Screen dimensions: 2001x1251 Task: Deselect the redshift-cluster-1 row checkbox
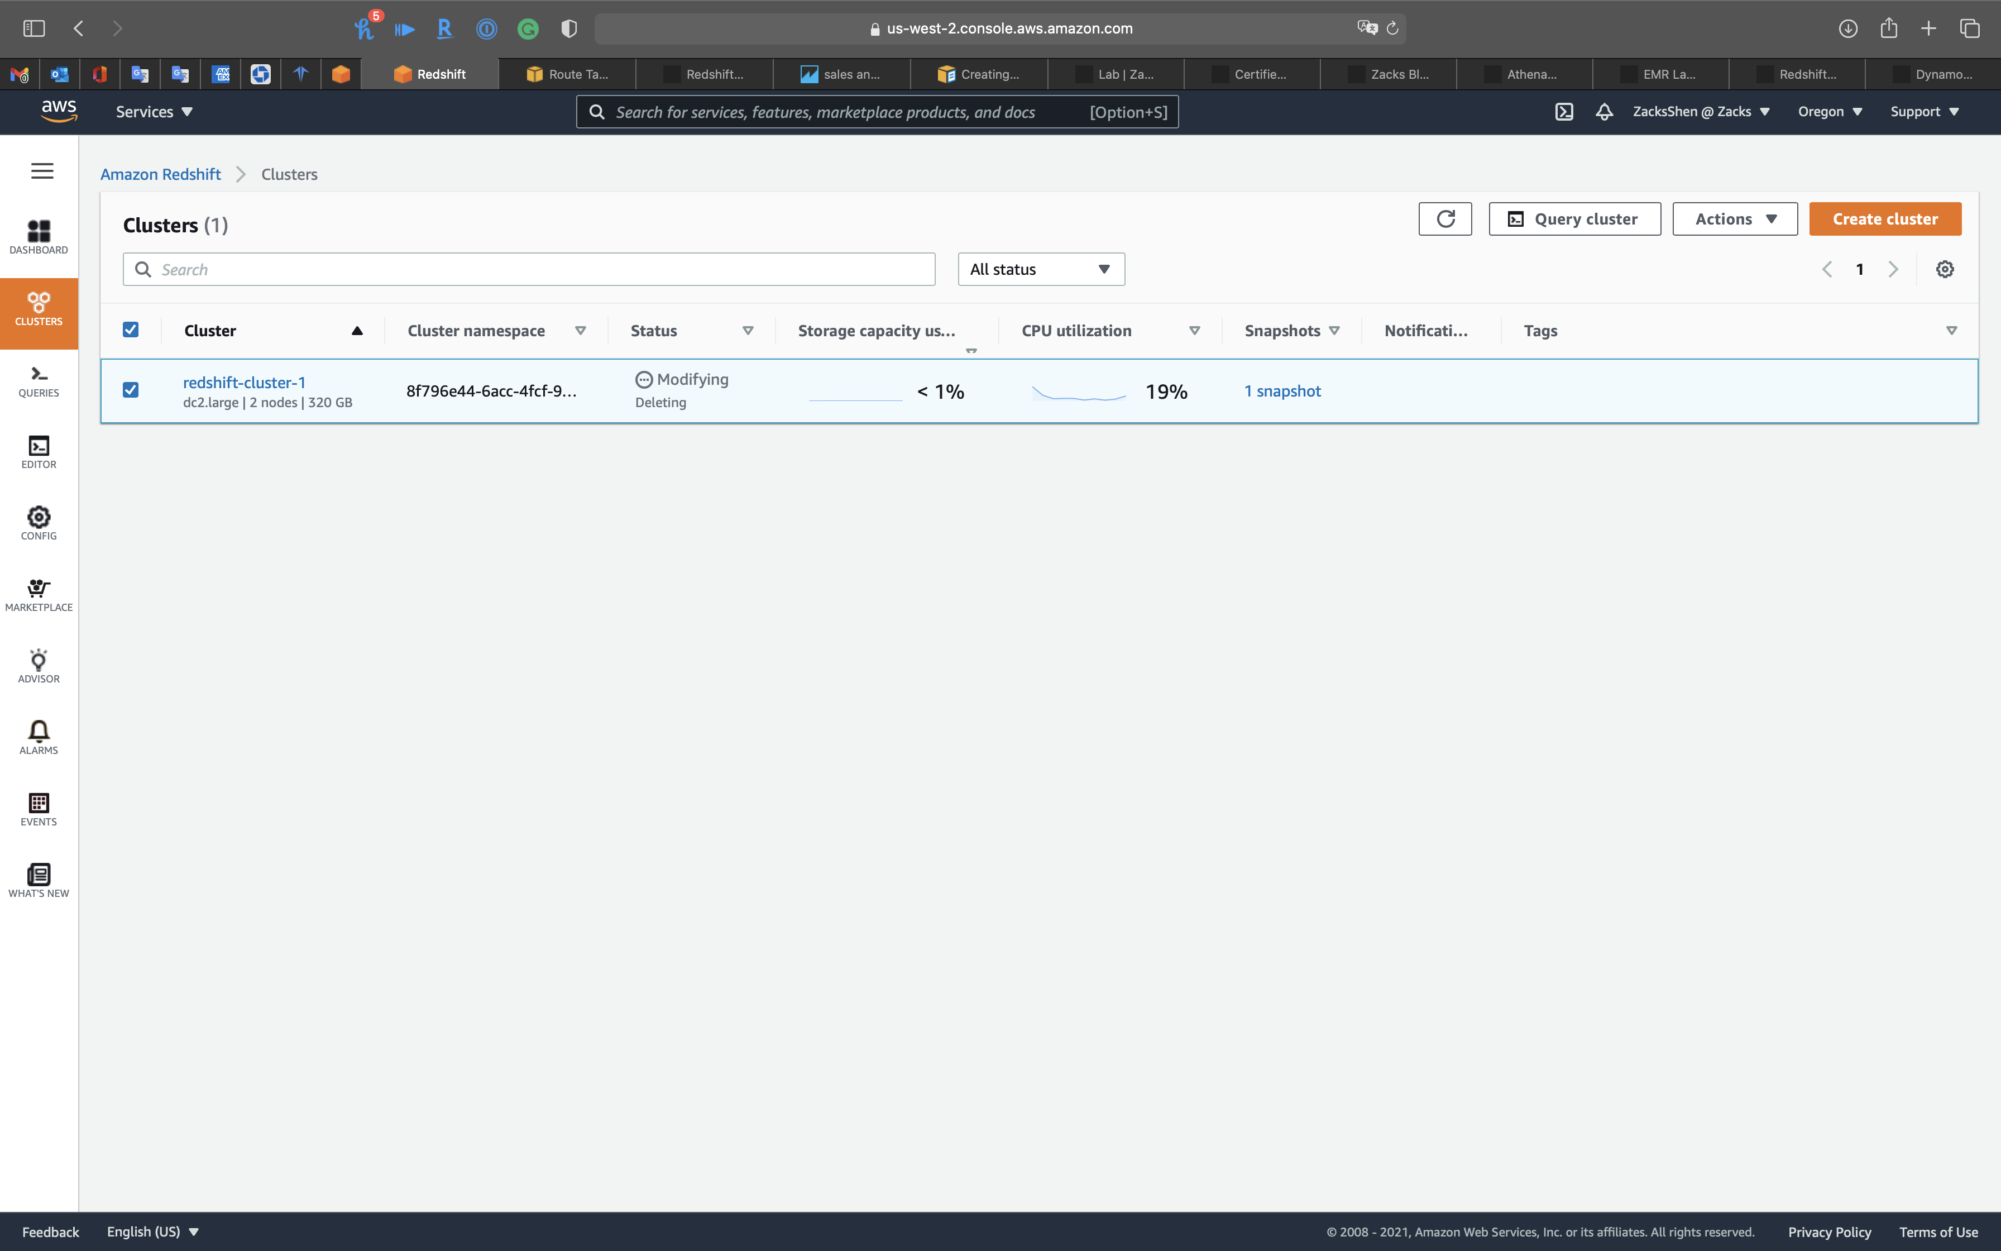click(x=131, y=390)
